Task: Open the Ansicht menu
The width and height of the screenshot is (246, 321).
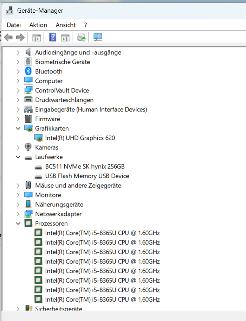Action: pyautogui.click(x=66, y=25)
